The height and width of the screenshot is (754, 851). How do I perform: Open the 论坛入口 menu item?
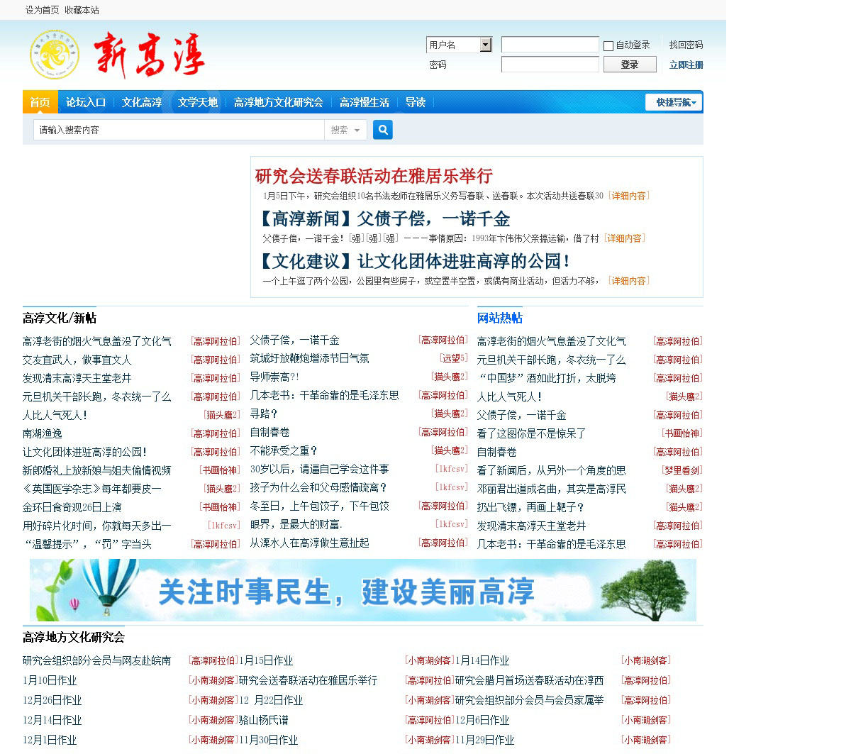click(x=86, y=102)
